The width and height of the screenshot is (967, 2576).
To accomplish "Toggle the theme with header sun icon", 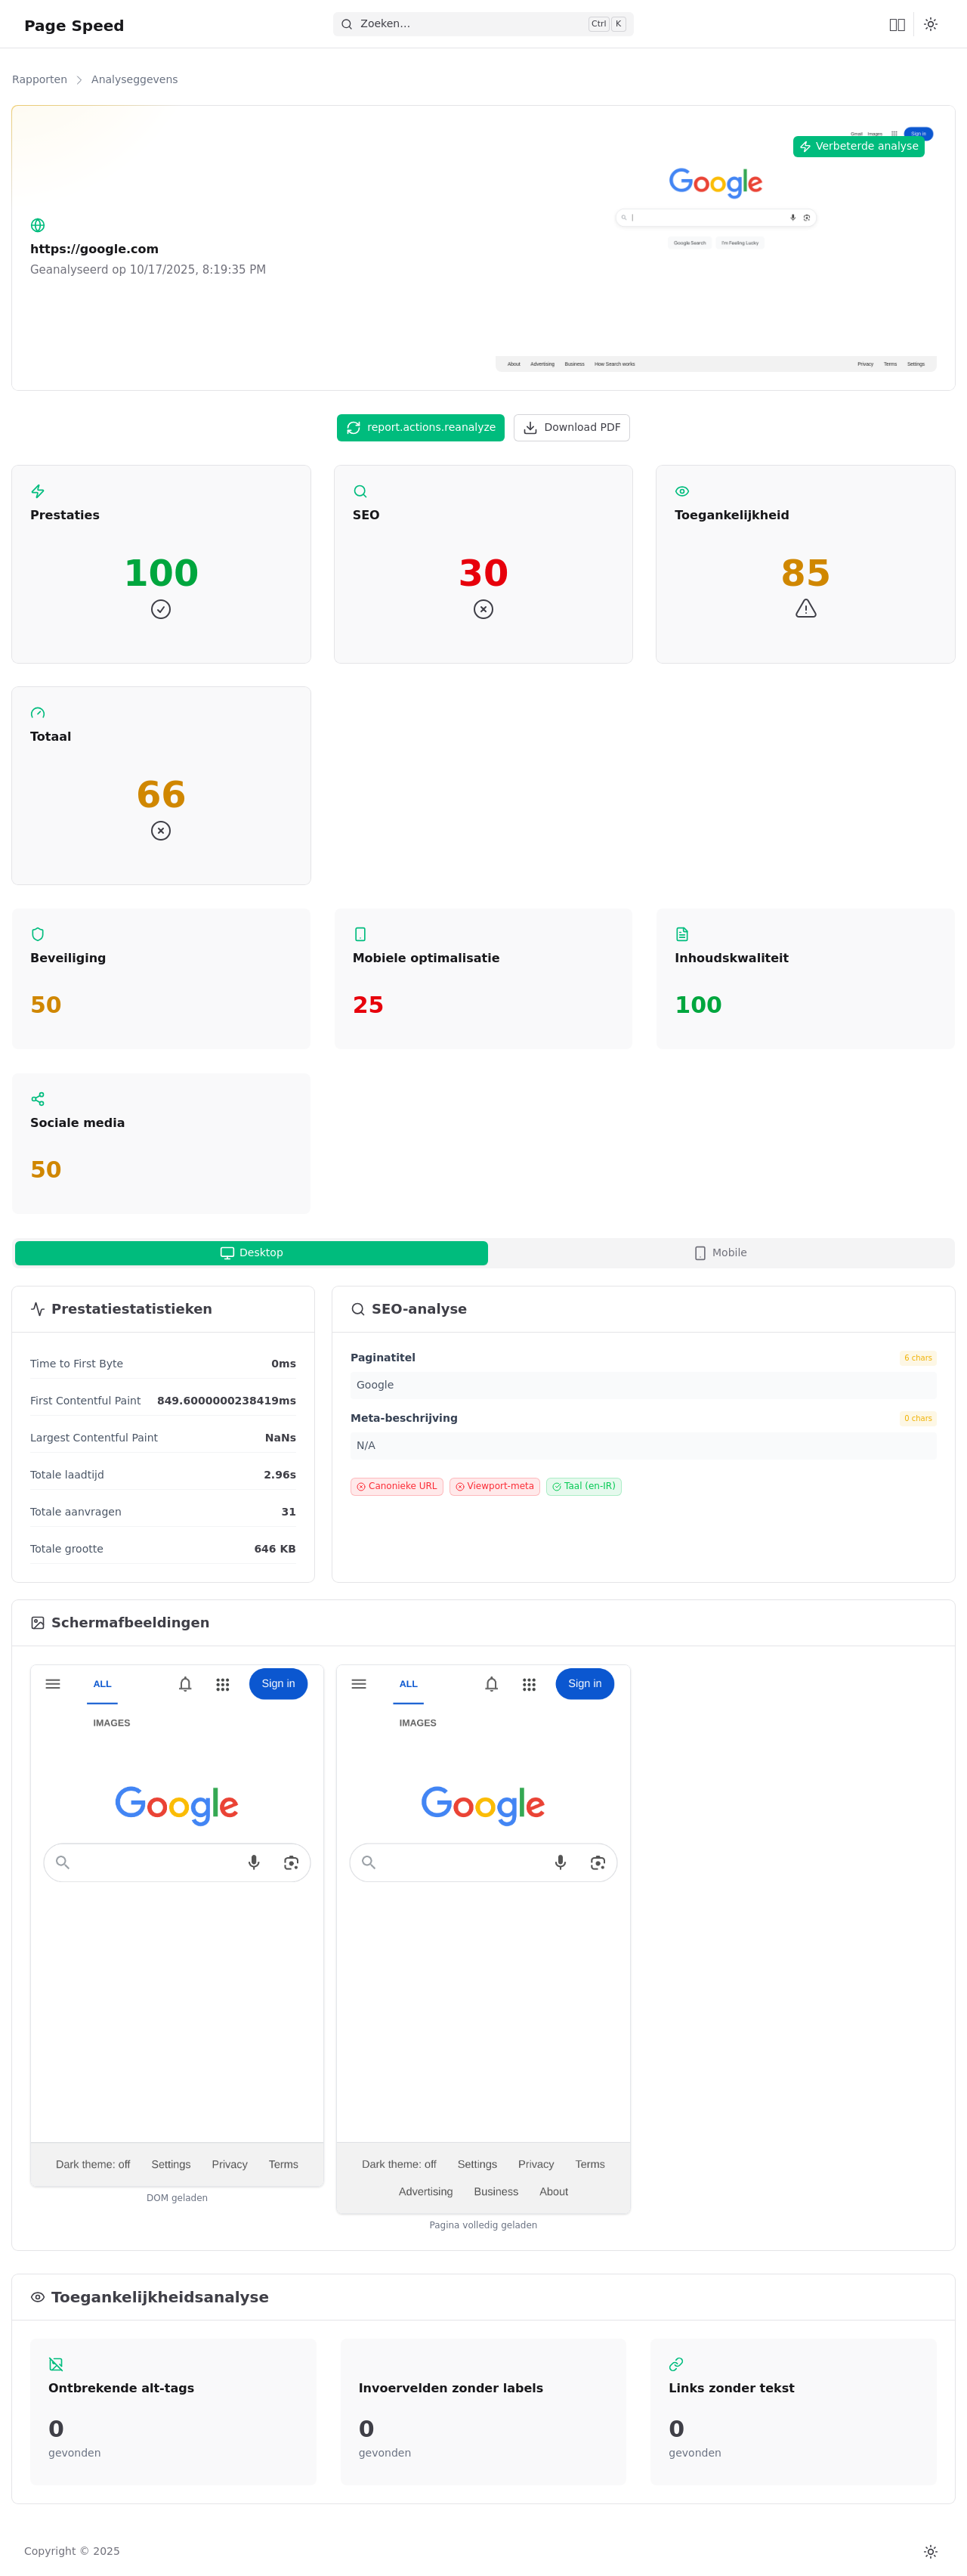I will point(930,25).
